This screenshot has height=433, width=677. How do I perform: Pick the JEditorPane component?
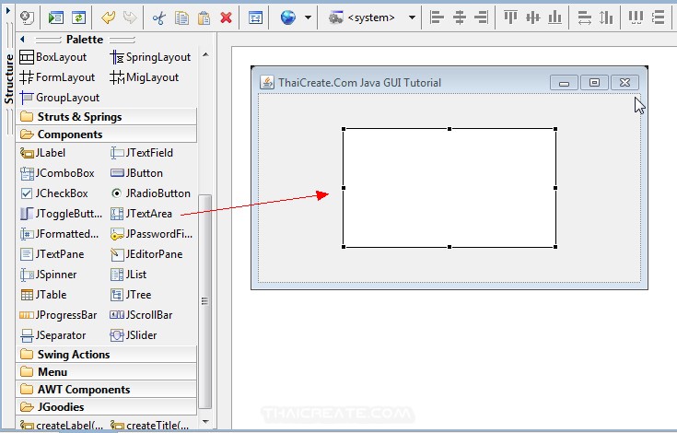click(x=146, y=254)
